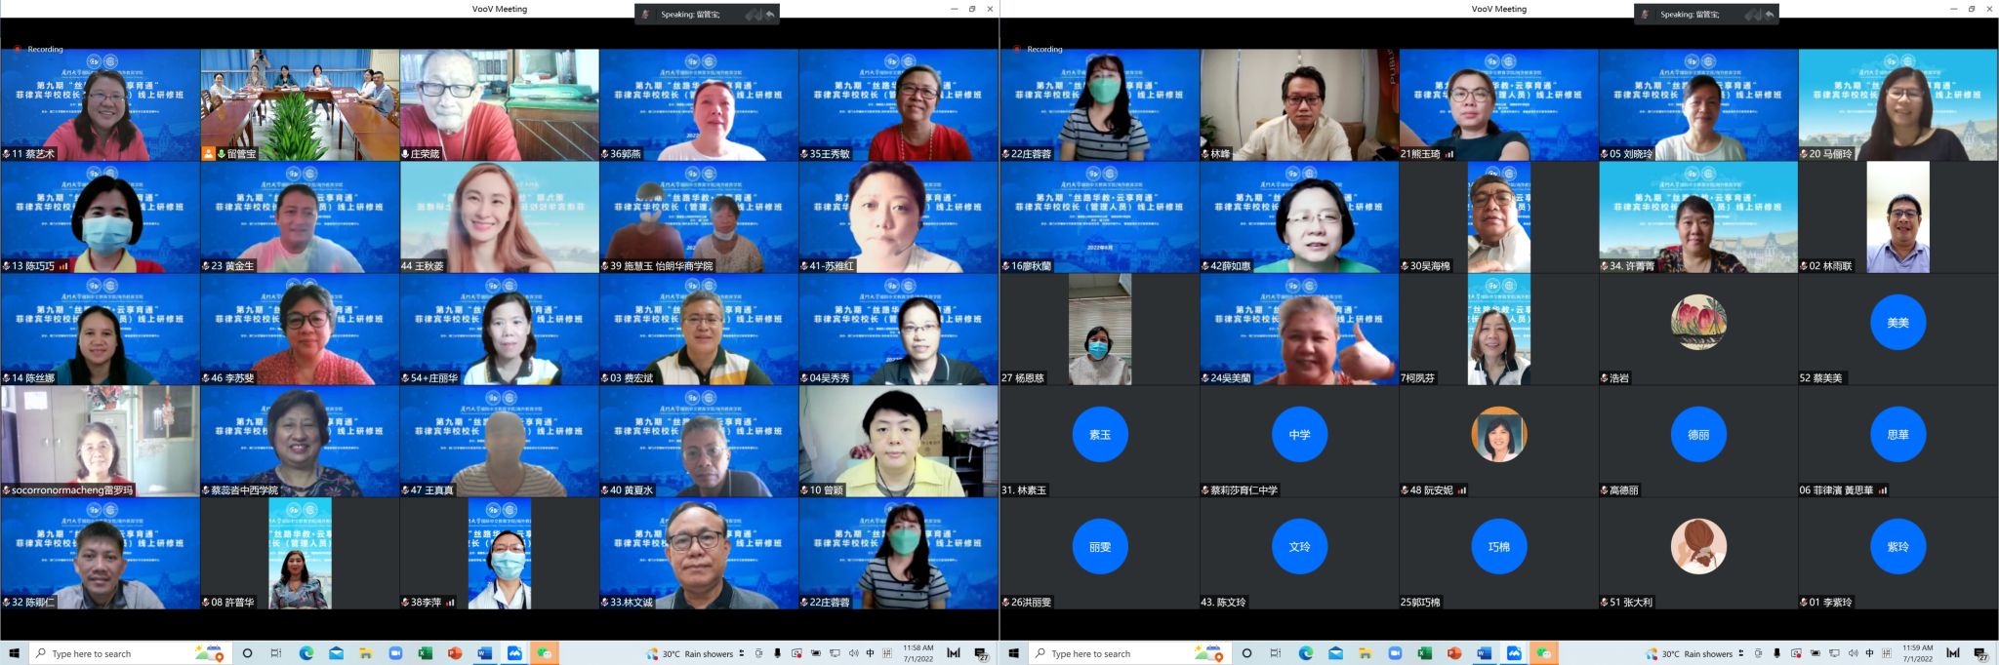Click the 02 林雨联 participant name label

pyautogui.click(x=1830, y=266)
